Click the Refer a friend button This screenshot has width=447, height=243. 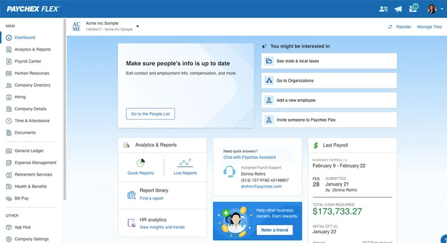click(x=275, y=230)
